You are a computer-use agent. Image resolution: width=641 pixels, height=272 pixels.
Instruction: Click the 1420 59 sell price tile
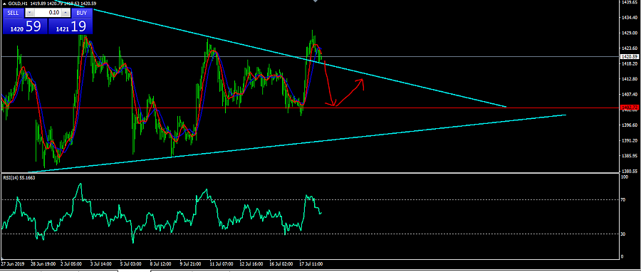pyautogui.click(x=25, y=26)
